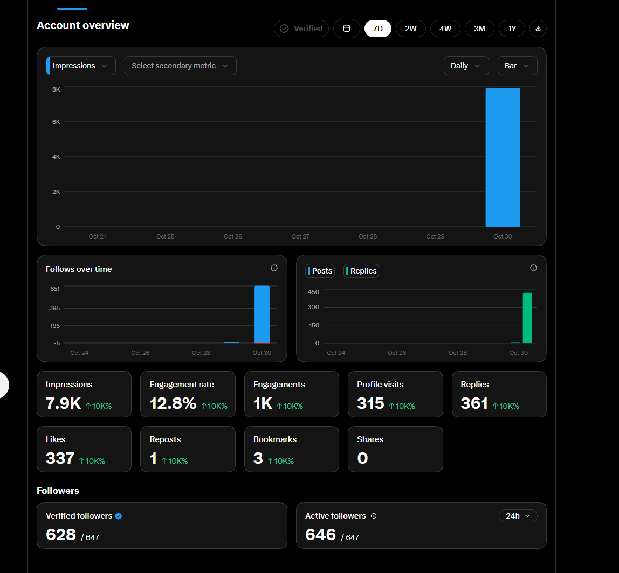Click the Follows over time title

point(79,269)
